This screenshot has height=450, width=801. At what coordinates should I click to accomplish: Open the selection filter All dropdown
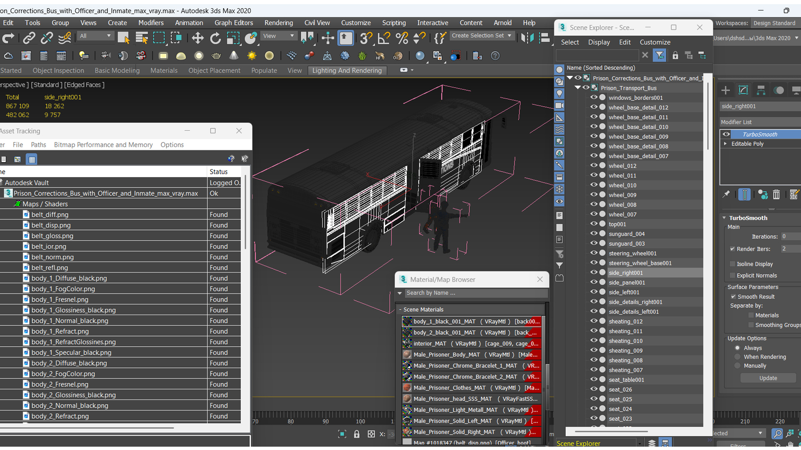(x=96, y=36)
